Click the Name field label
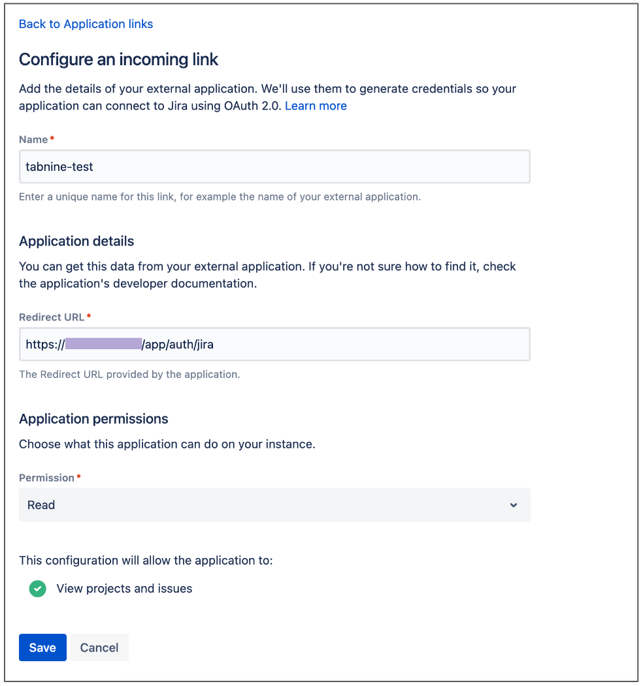This screenshot has height=686, width=643. pyautogui.click(x=33, y=140)
